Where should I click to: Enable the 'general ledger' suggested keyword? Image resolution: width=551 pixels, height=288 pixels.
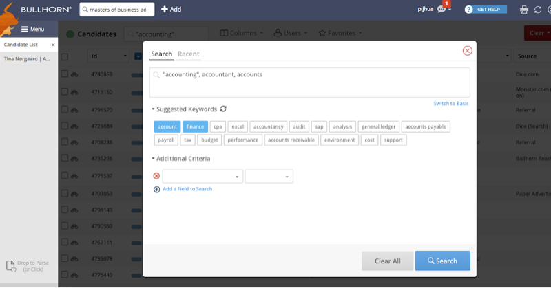pos(378,126)
